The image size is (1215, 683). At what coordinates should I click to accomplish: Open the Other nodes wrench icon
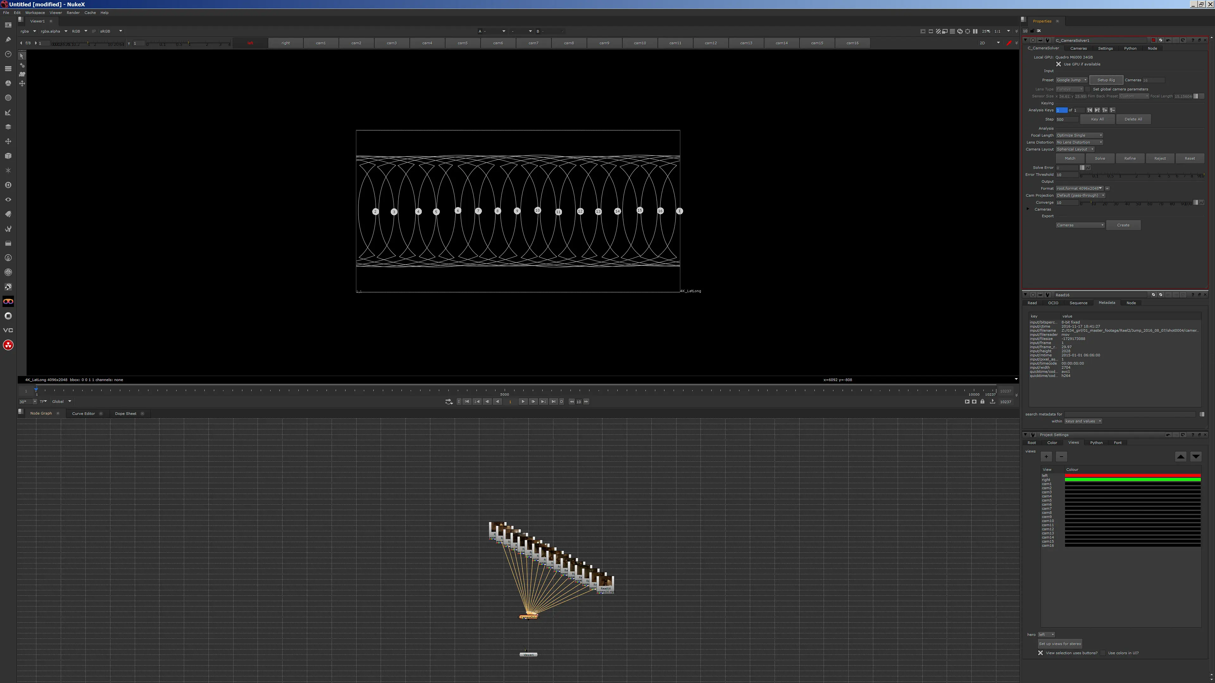click(8, 229)
